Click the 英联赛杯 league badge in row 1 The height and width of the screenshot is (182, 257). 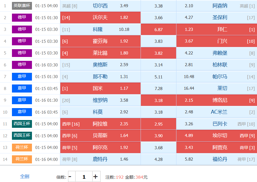click(22, 6)
